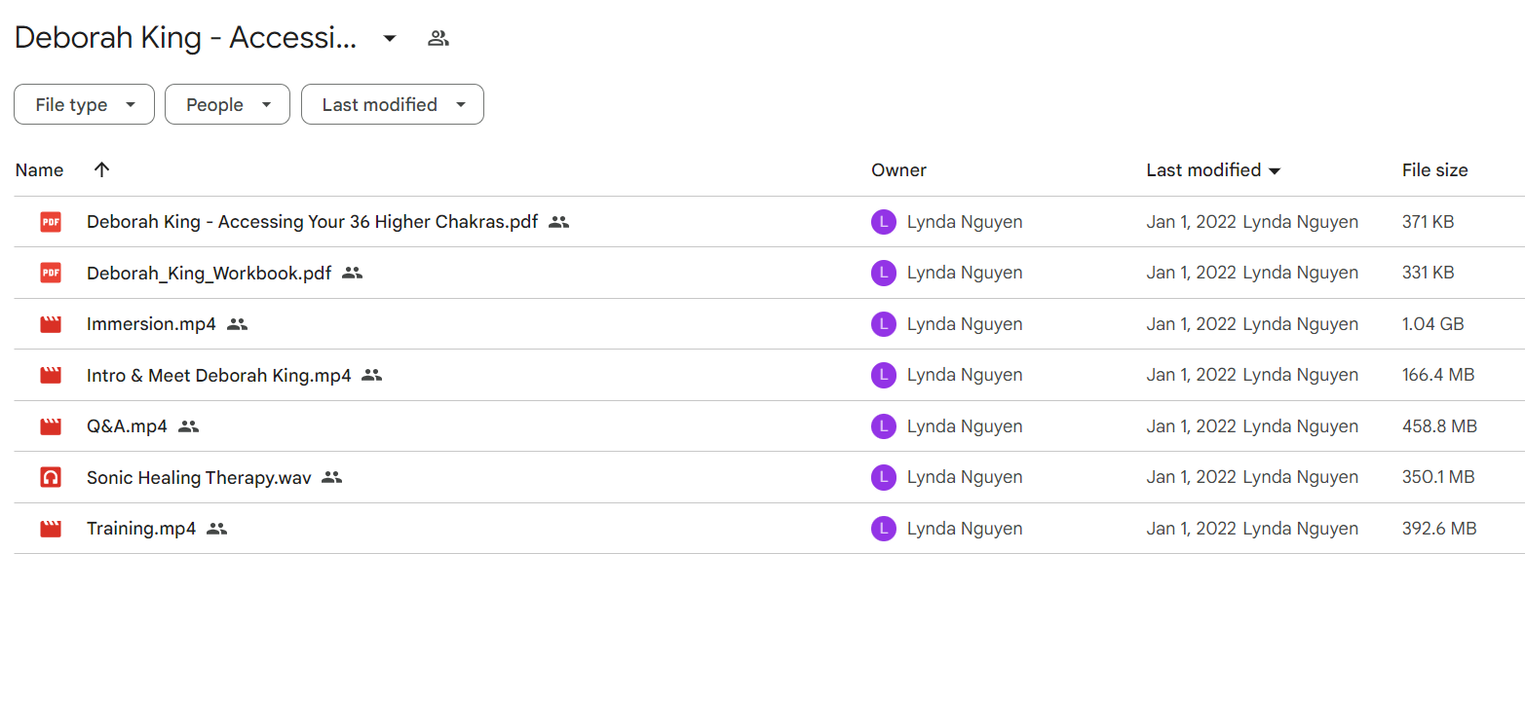
Task: Click the 392.6 MB file size value
Action: point(1439,529)
